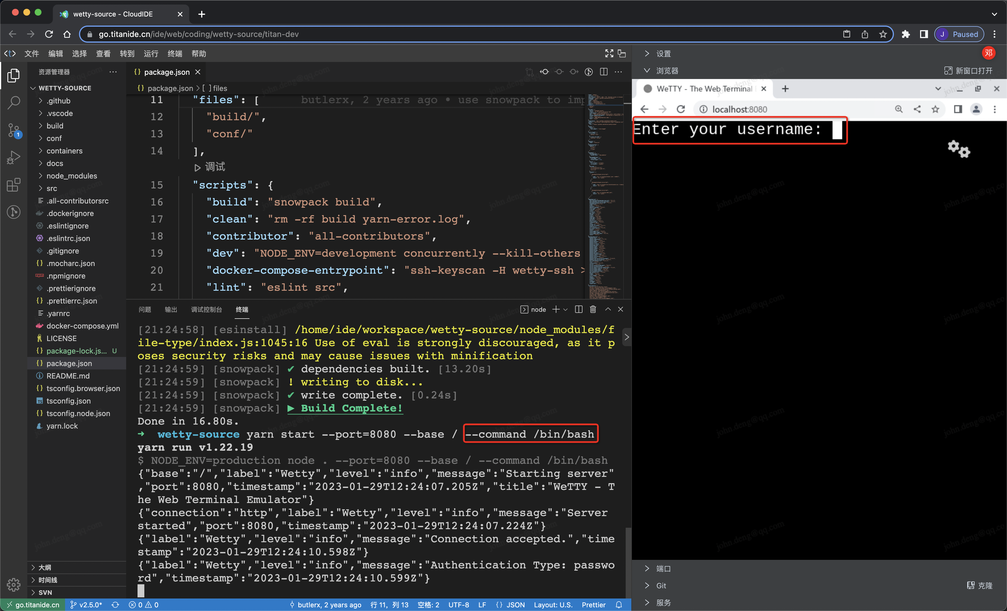Open the Search panel in activity bar

point(14,102)
